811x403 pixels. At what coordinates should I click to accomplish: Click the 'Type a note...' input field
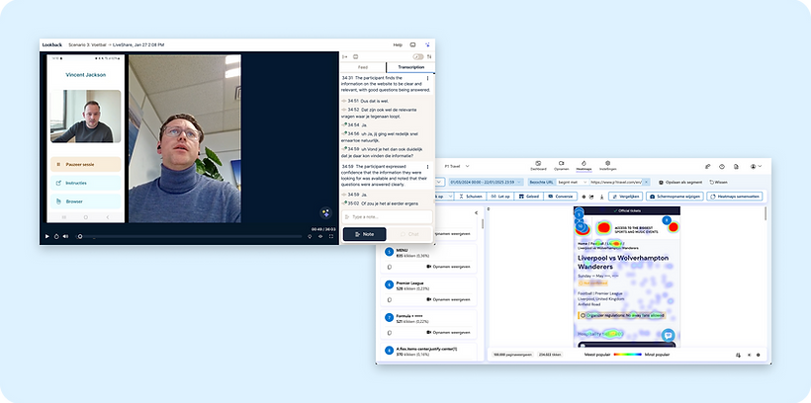[x=388, y=217]
